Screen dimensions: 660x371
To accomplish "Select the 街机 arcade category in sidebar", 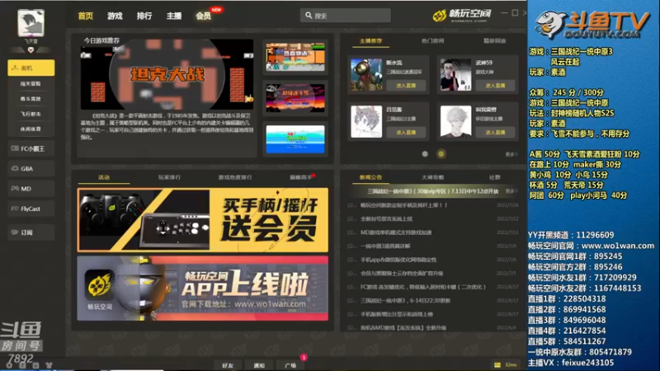I will pyautogui.click(x=31, y=68).
